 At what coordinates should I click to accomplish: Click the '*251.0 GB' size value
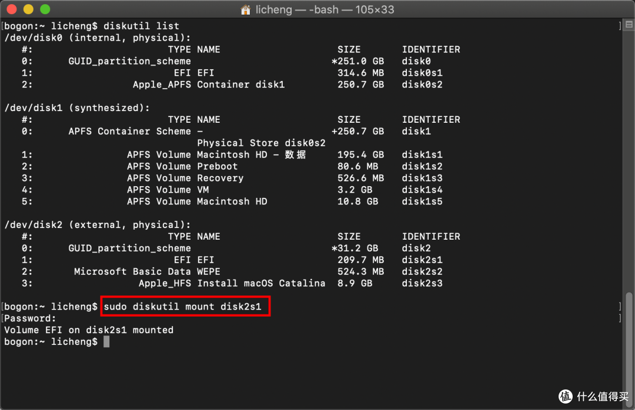(357, 61)
